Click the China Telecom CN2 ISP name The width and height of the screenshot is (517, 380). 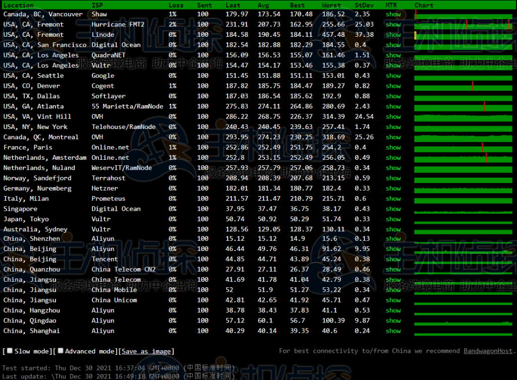123,269
